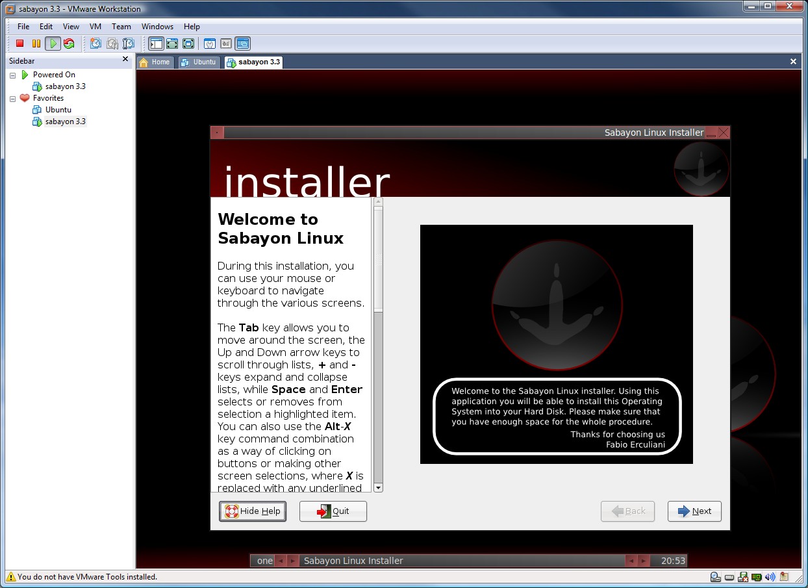The width and height of the screenshot is (808, 588).
Task: Open the VM menu
Action: (x=95, y=27)
